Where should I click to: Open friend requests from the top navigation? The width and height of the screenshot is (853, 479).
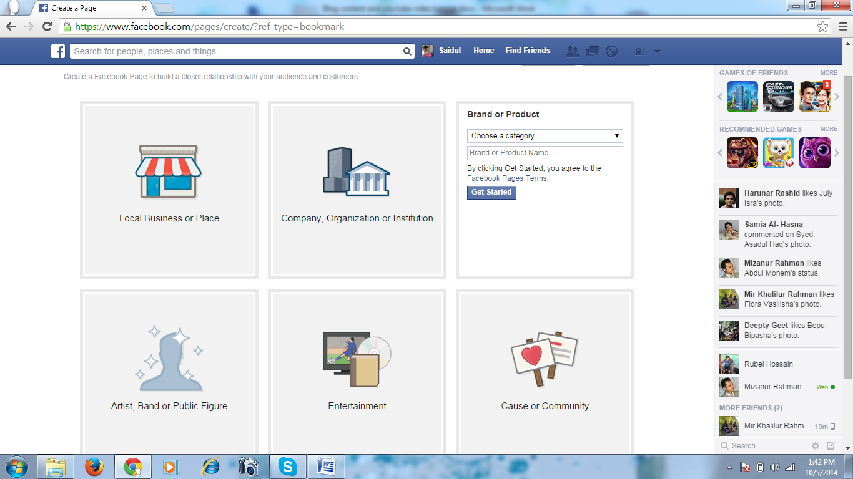pos(572,51)
